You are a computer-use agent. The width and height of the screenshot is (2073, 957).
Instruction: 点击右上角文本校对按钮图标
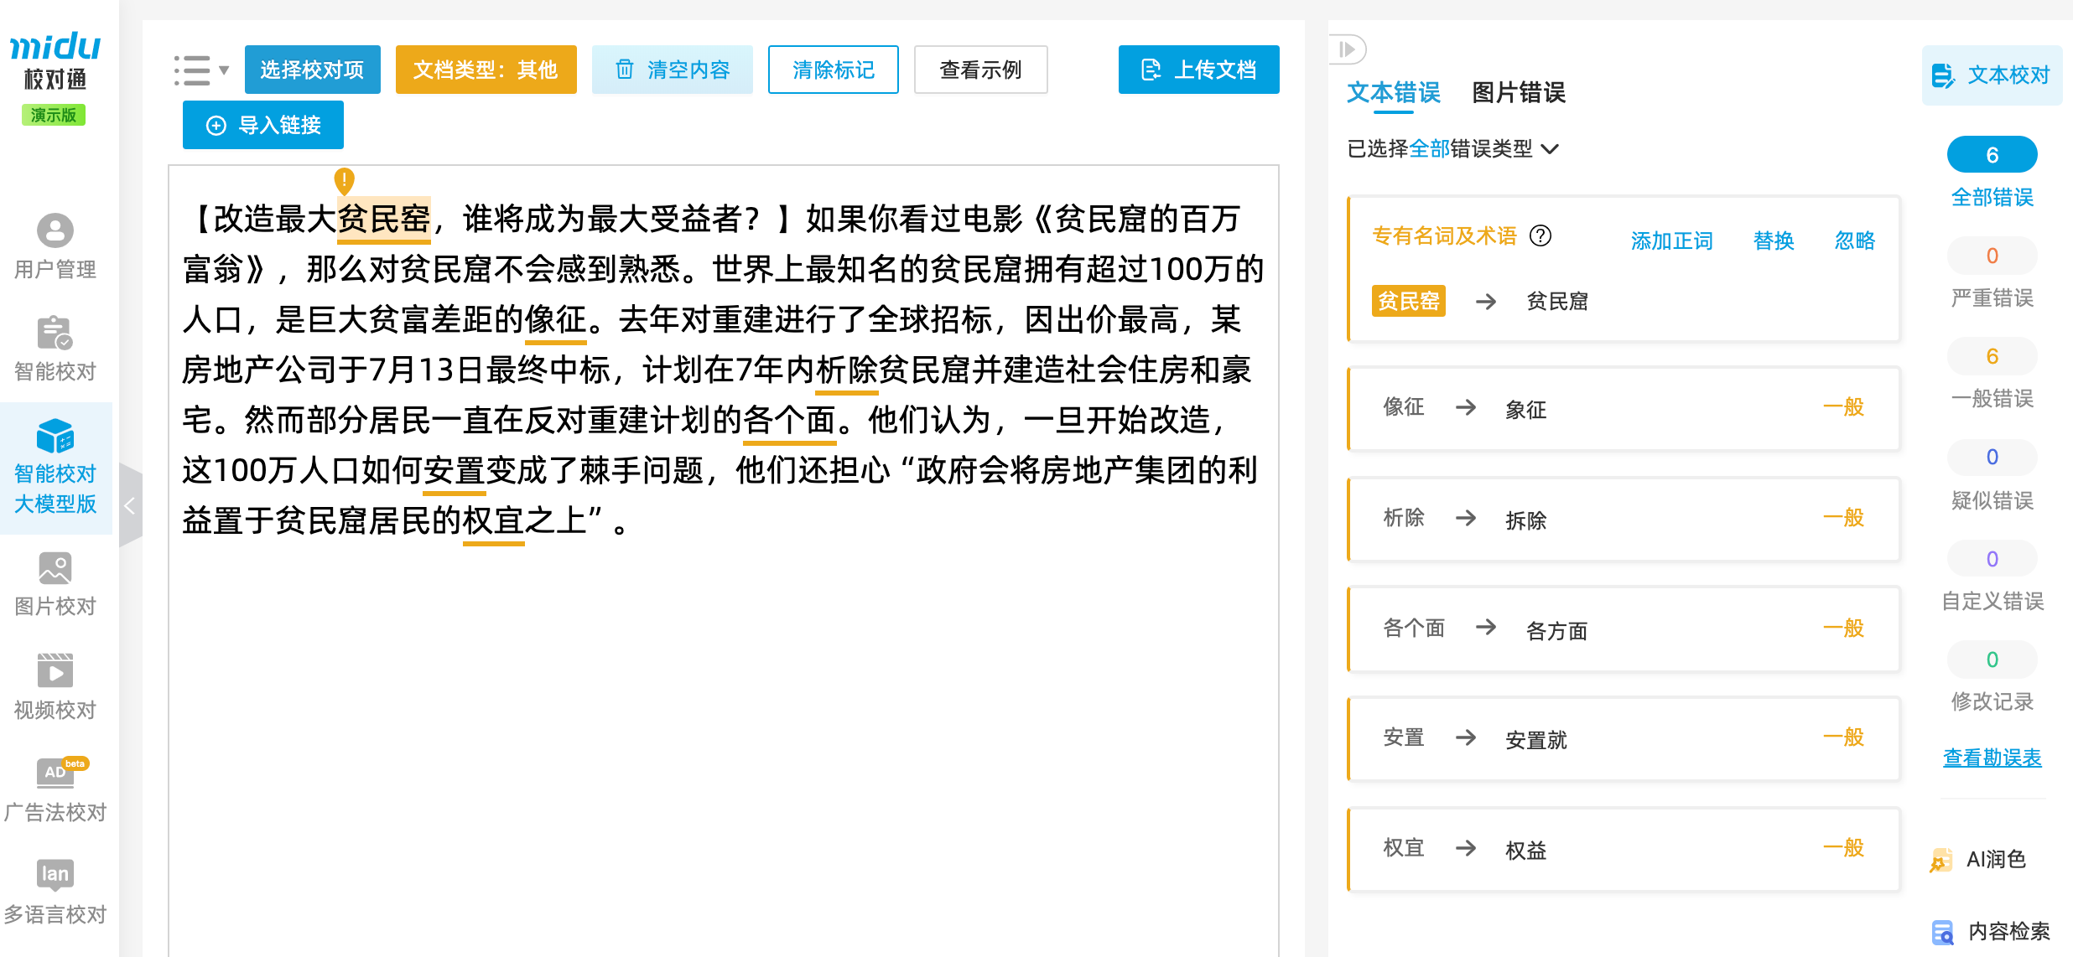[x=1944, y=75]
